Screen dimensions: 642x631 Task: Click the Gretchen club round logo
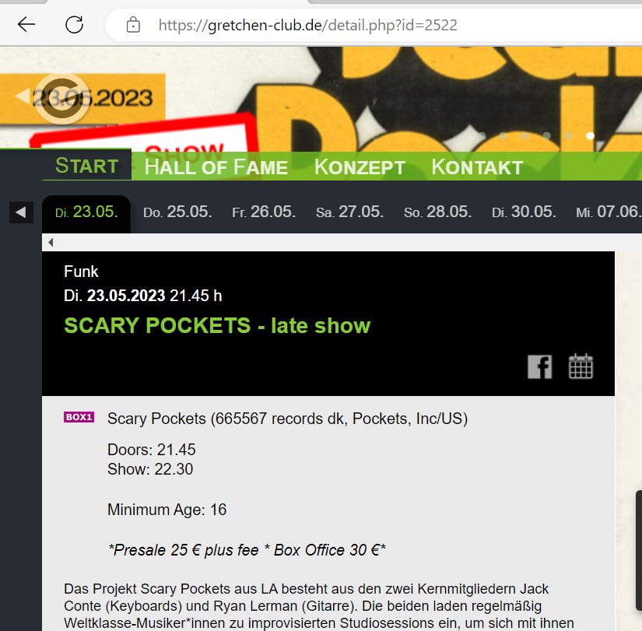61,99
